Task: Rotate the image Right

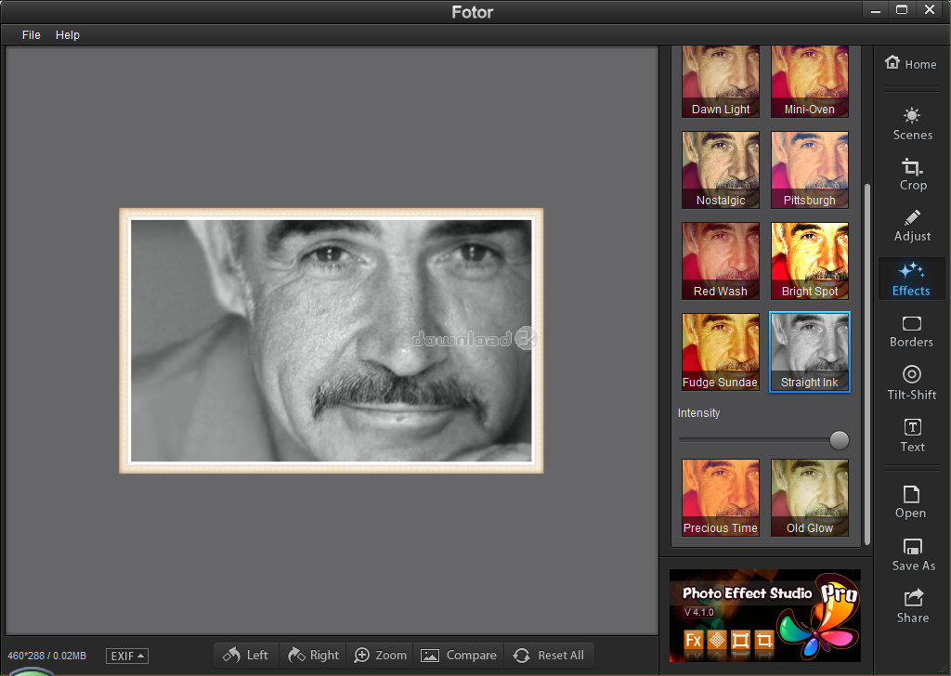Action: pyautogui.click(x=313, y=655)
